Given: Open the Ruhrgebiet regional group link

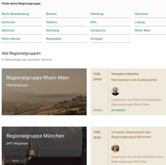Looking at the screenshot, I should [x=54, y=39].
